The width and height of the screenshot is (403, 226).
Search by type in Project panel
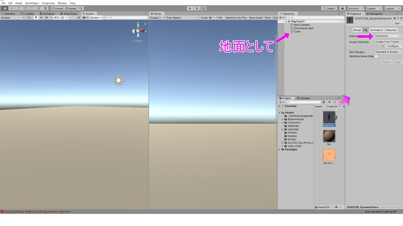[x=324, y=102]
